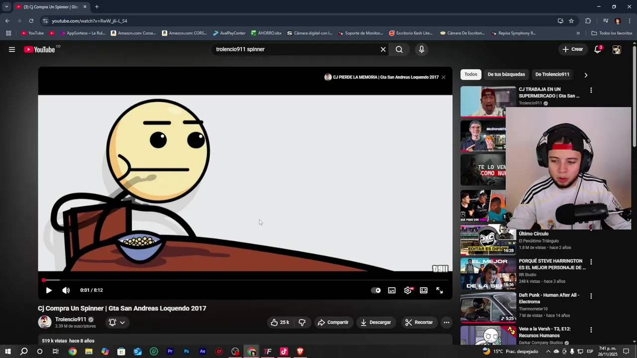Open the AHORRO.xlsx bookmark
Screen dimensions: 637x358
pyautogui.click(x=266, y=33)
